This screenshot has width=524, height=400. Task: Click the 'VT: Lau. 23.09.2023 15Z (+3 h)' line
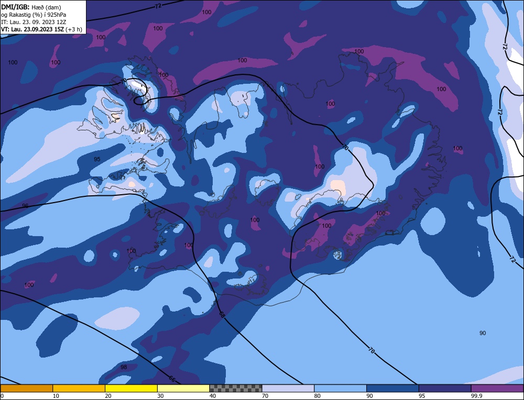coord(41,29)
